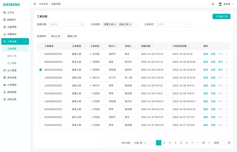
Task: Click the 出入管理 icon in sidebar
Action: (x=5, y=70)
